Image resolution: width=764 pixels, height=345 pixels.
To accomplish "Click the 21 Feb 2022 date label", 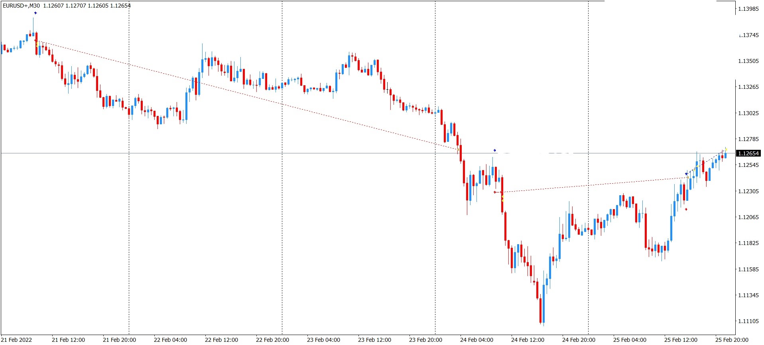I will [x=17, y=340].
